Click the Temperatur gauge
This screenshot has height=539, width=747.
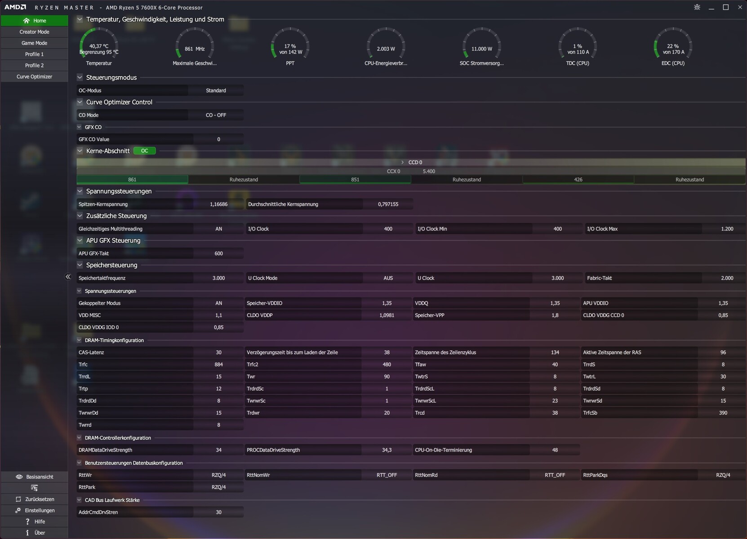[99, 46]
